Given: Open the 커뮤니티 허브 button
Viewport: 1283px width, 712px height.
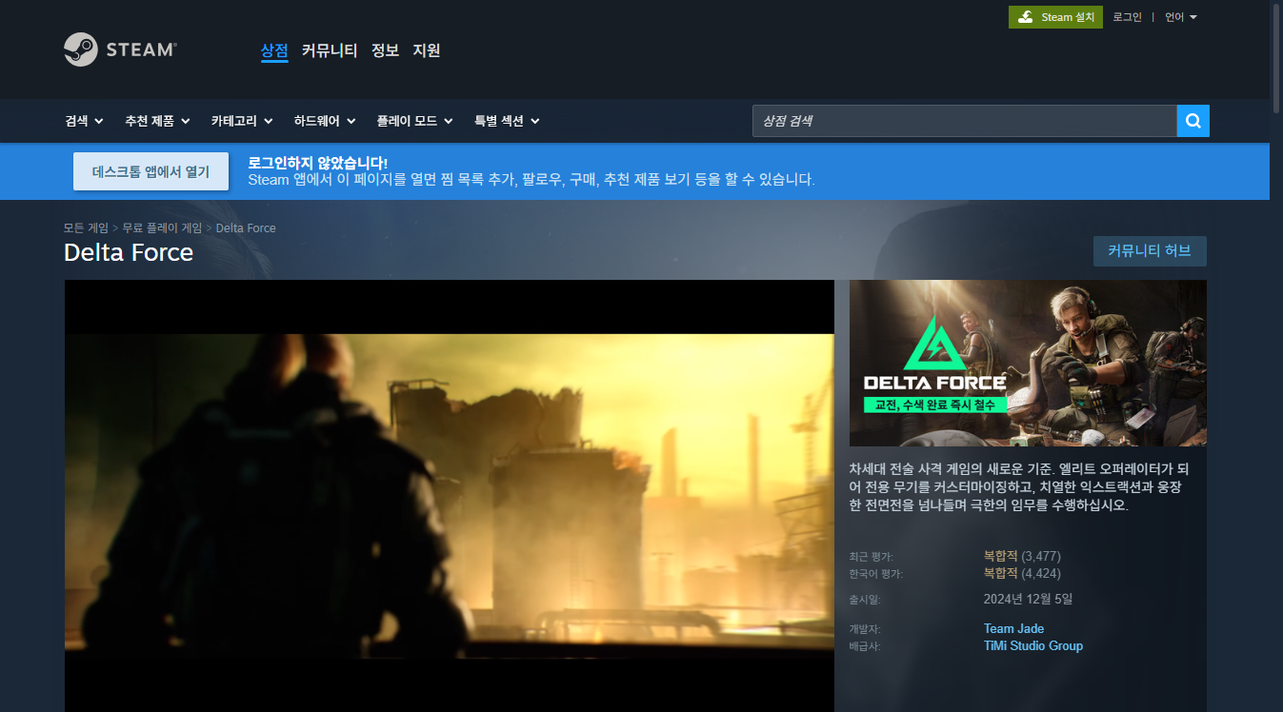Looking at the screenshot, I should coord(1150,251).
